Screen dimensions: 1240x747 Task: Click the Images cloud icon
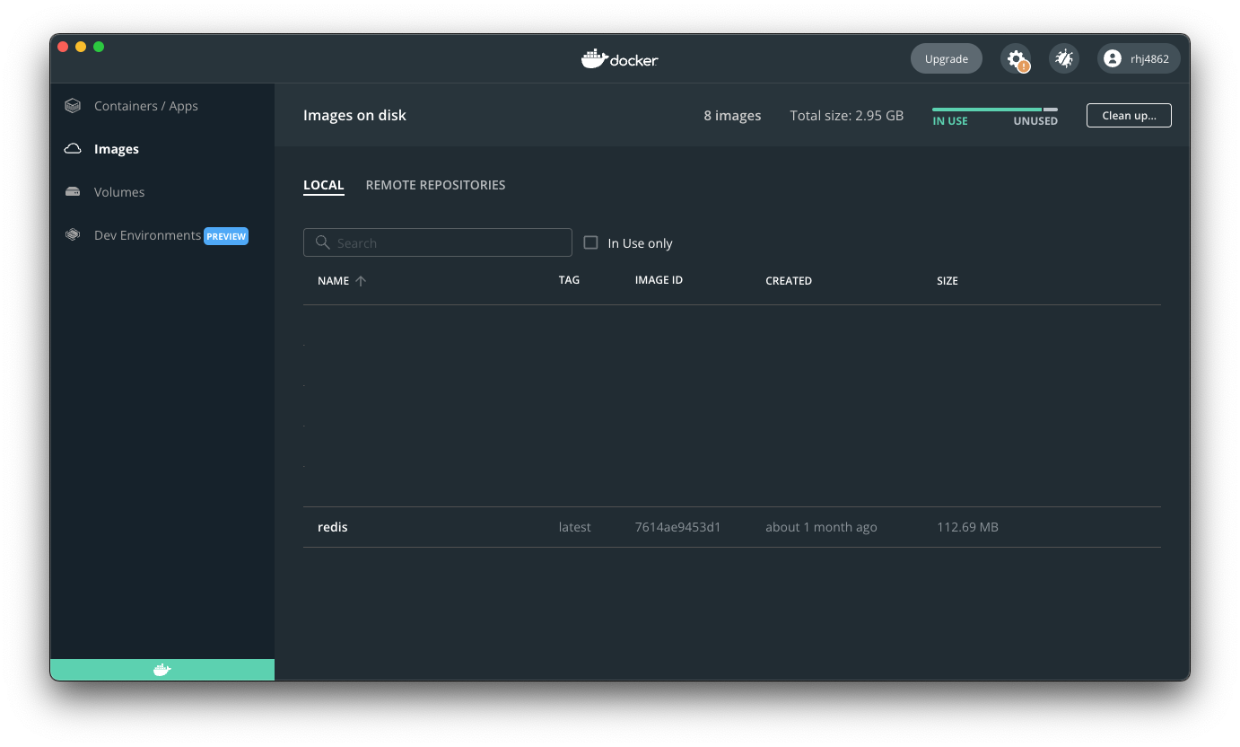tap(73, 149)
